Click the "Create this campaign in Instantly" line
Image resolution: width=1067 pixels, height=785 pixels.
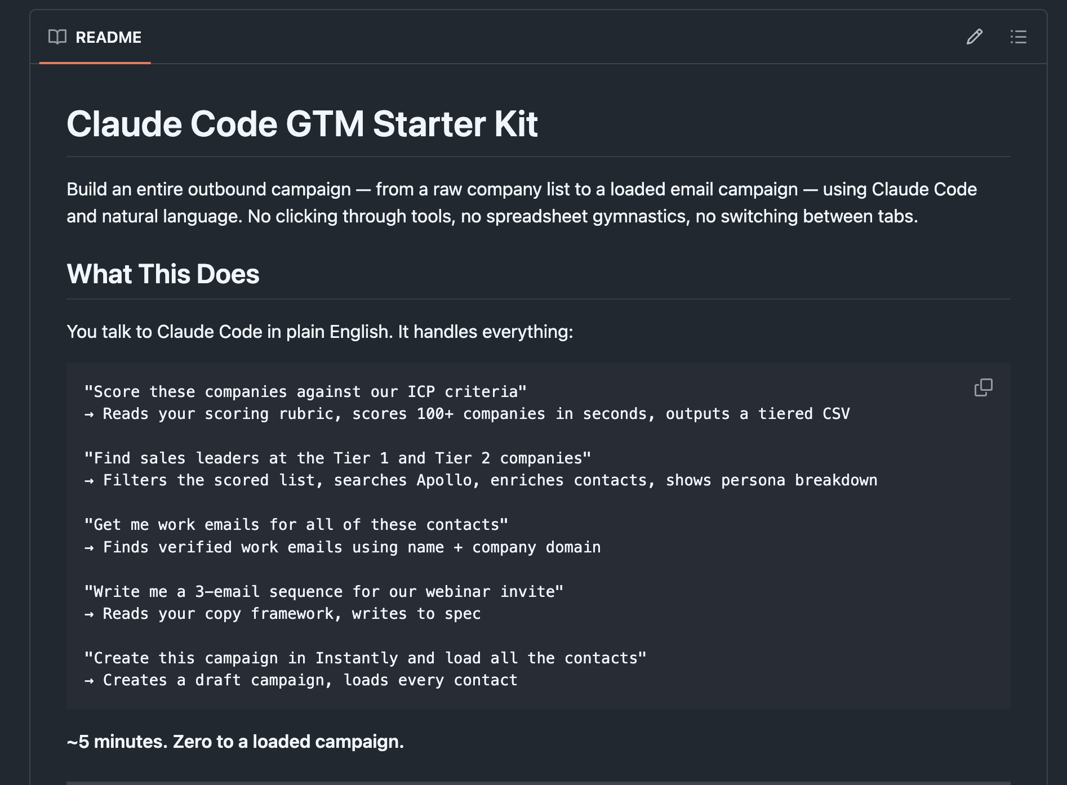tap(366, 657)
